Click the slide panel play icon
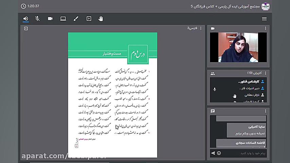Image resolution: width=290 pixels, height=163 pixels. click(26, 29)
